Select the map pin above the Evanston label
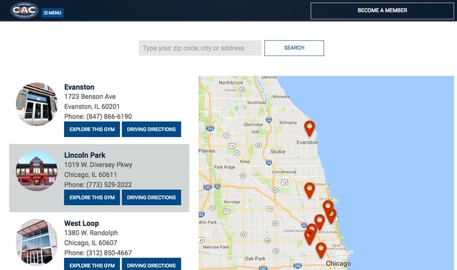Screen dimensions: 457x270 (310, 127)
